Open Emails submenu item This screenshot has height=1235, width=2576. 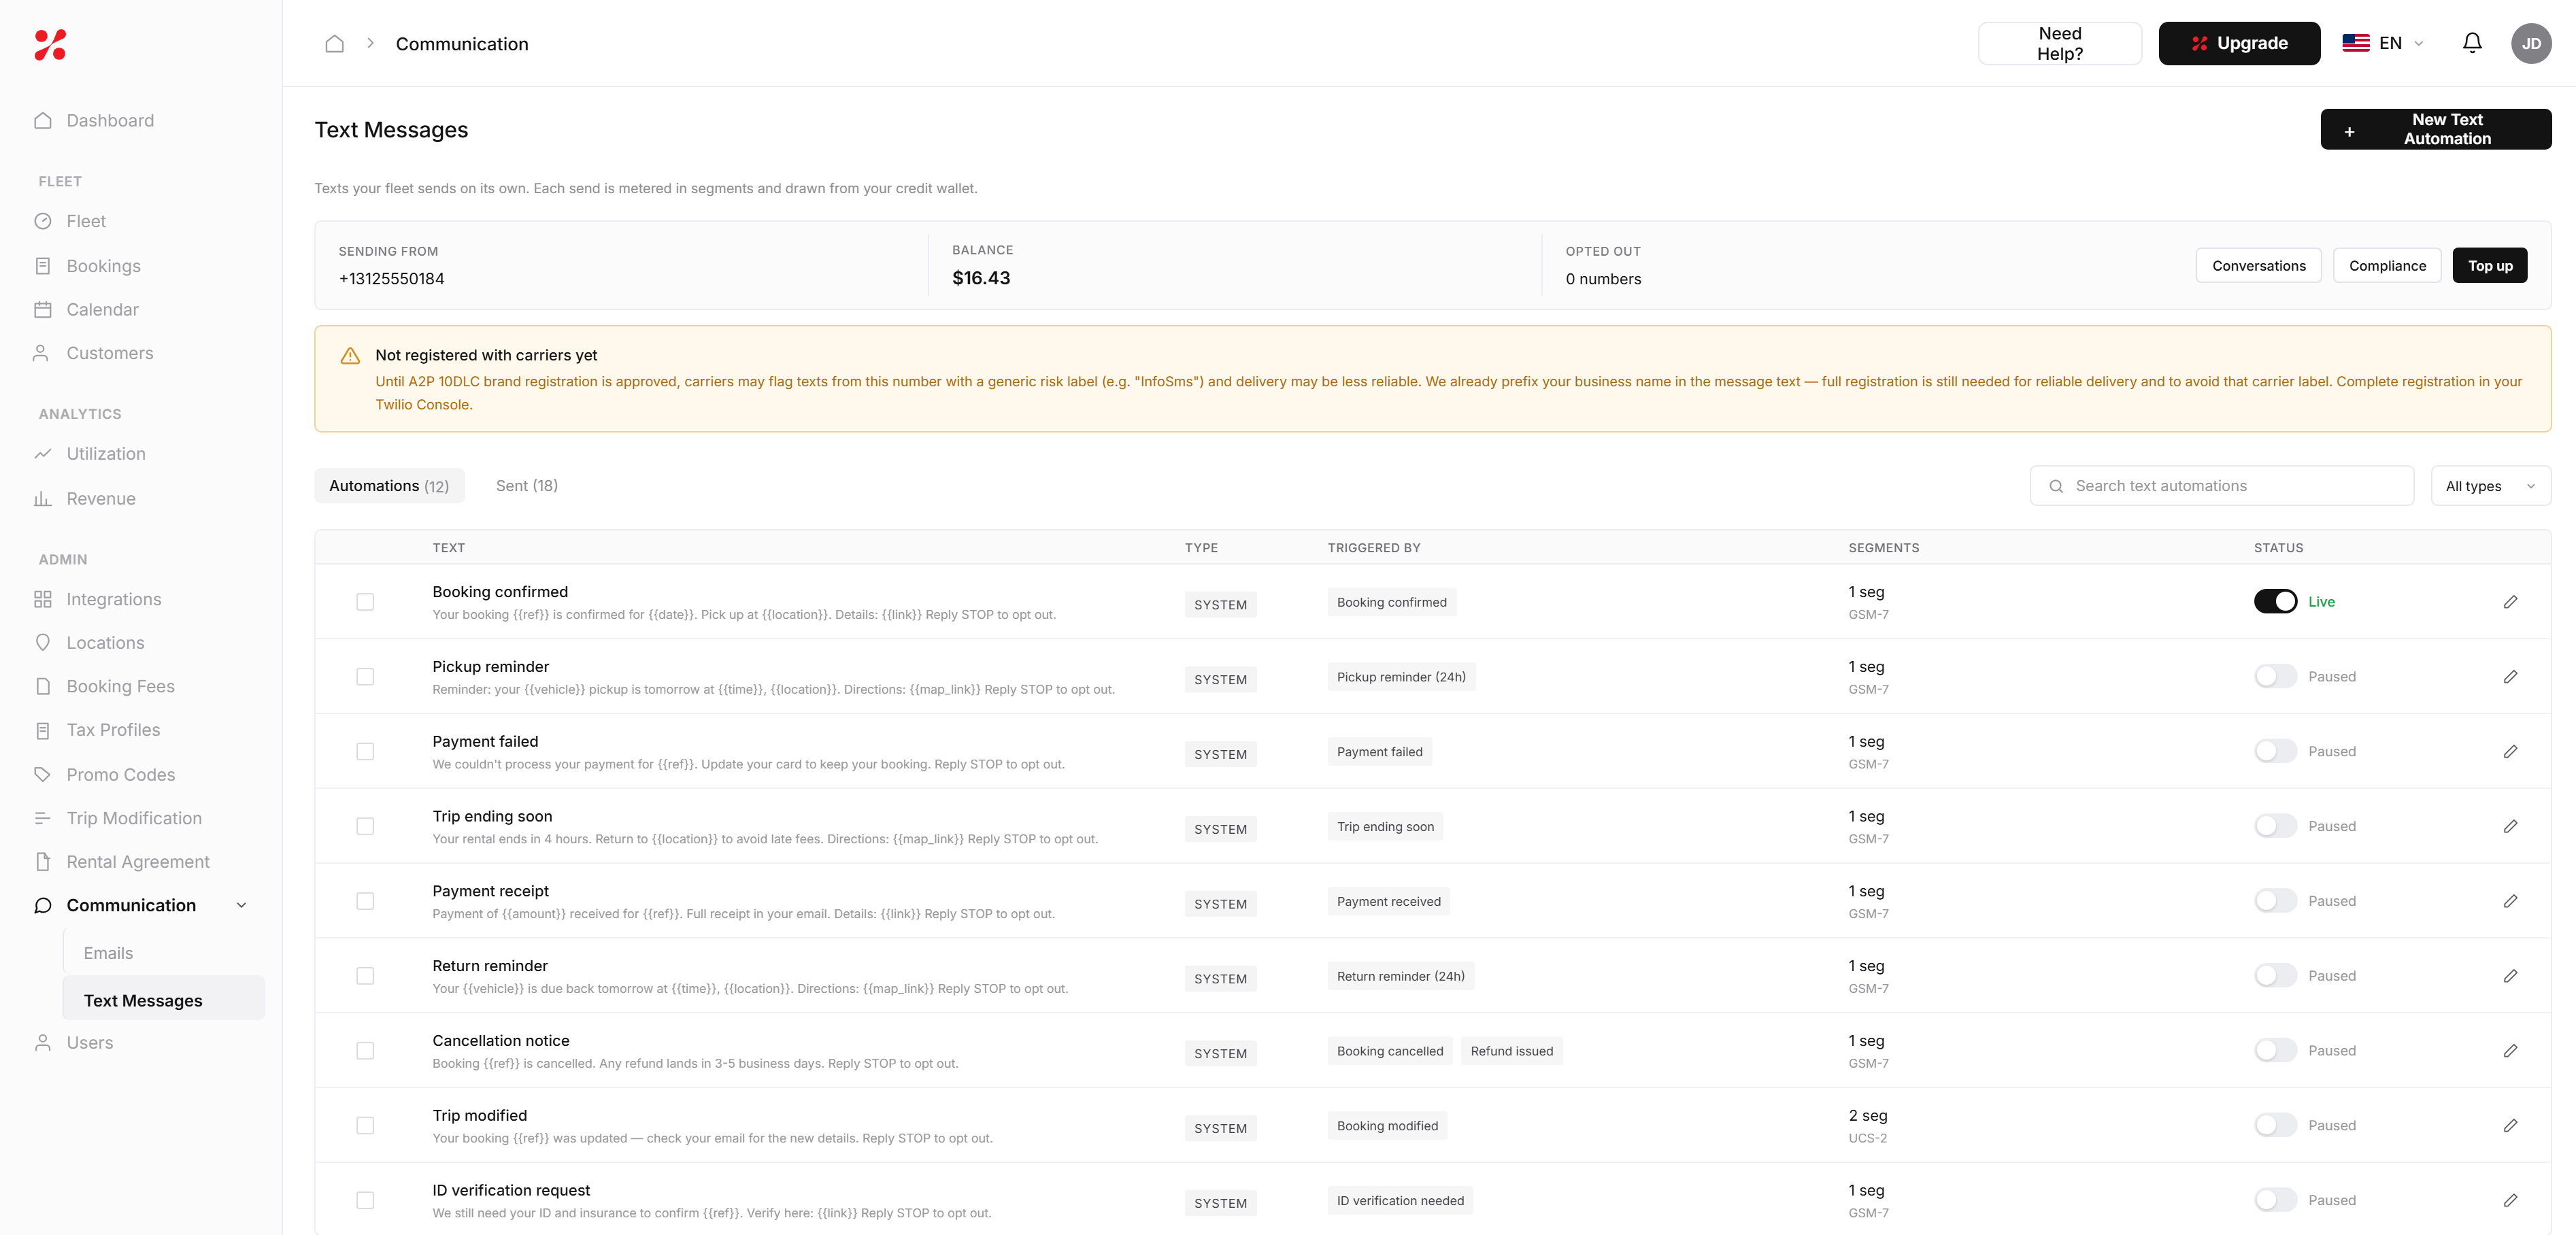(x=108, y=954)
